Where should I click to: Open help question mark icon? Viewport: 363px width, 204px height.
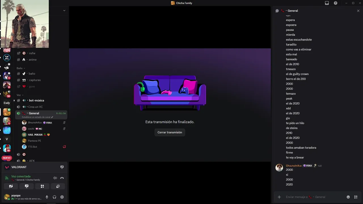(336, 3)
